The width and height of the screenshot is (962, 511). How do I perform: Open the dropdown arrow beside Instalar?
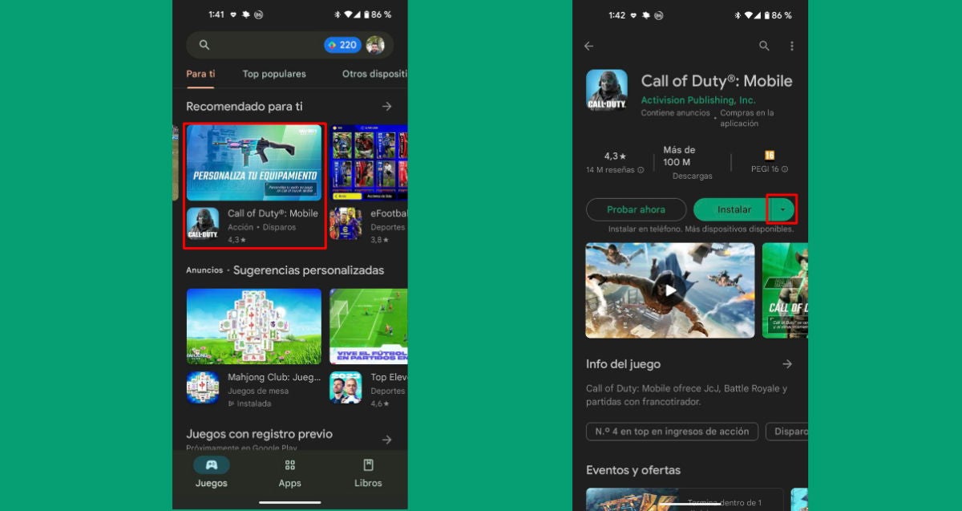[781, 209]
